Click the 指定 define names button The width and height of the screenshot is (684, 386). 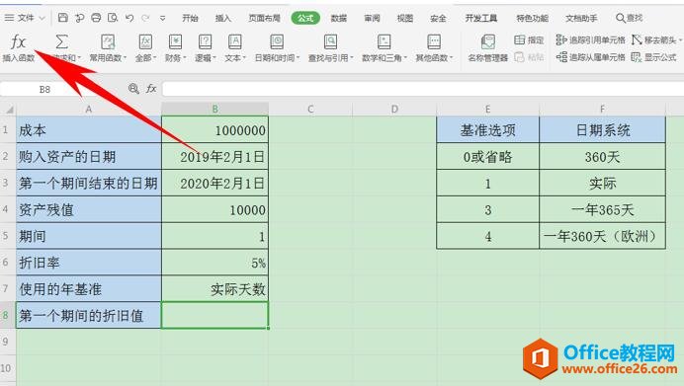click(529, 40)
